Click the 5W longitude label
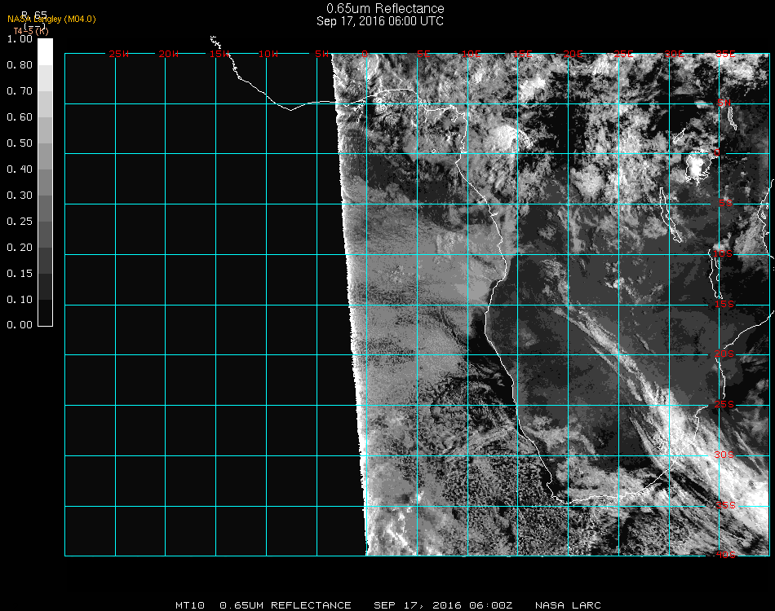775x611 pixels. [x=321, y=54]
